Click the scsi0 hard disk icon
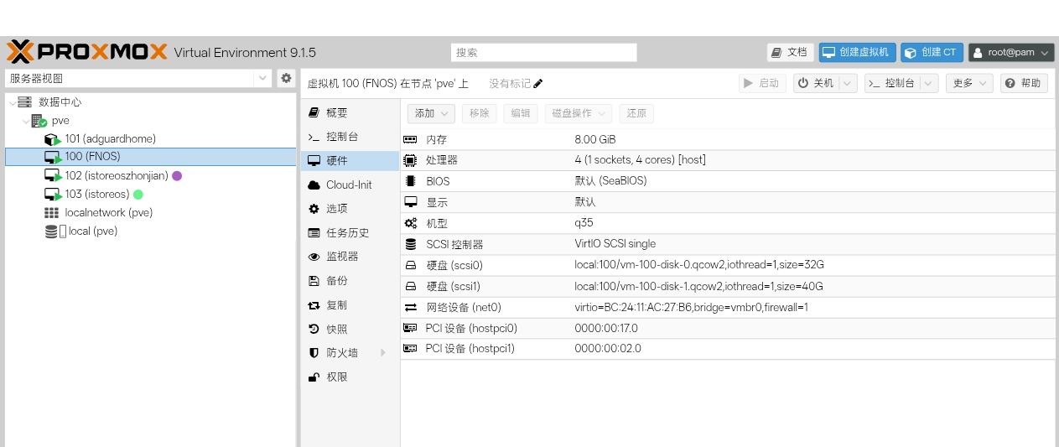Screen dimensions: 1059x447 410,265
